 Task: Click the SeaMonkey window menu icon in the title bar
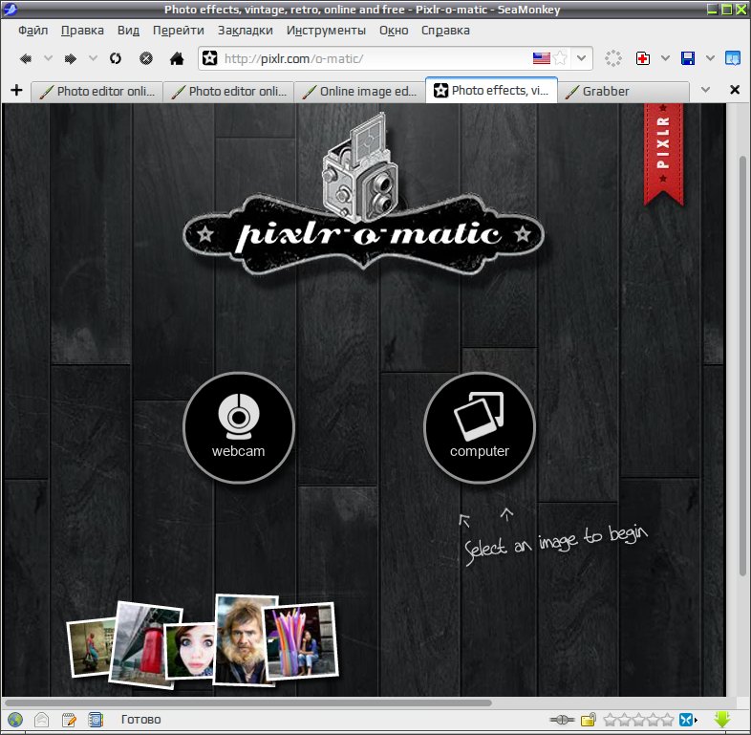[10, 10]
